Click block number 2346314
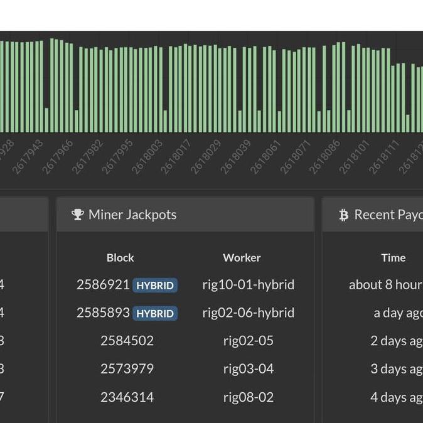 pos(127,397)
